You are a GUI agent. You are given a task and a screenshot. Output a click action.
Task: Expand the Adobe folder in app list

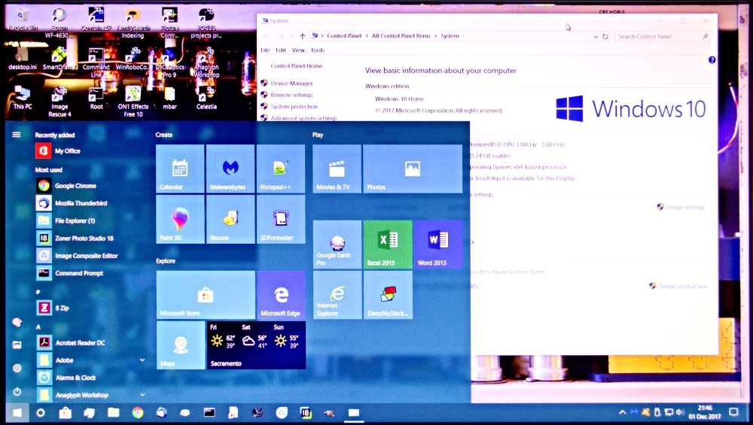click(x=142, y=360)
